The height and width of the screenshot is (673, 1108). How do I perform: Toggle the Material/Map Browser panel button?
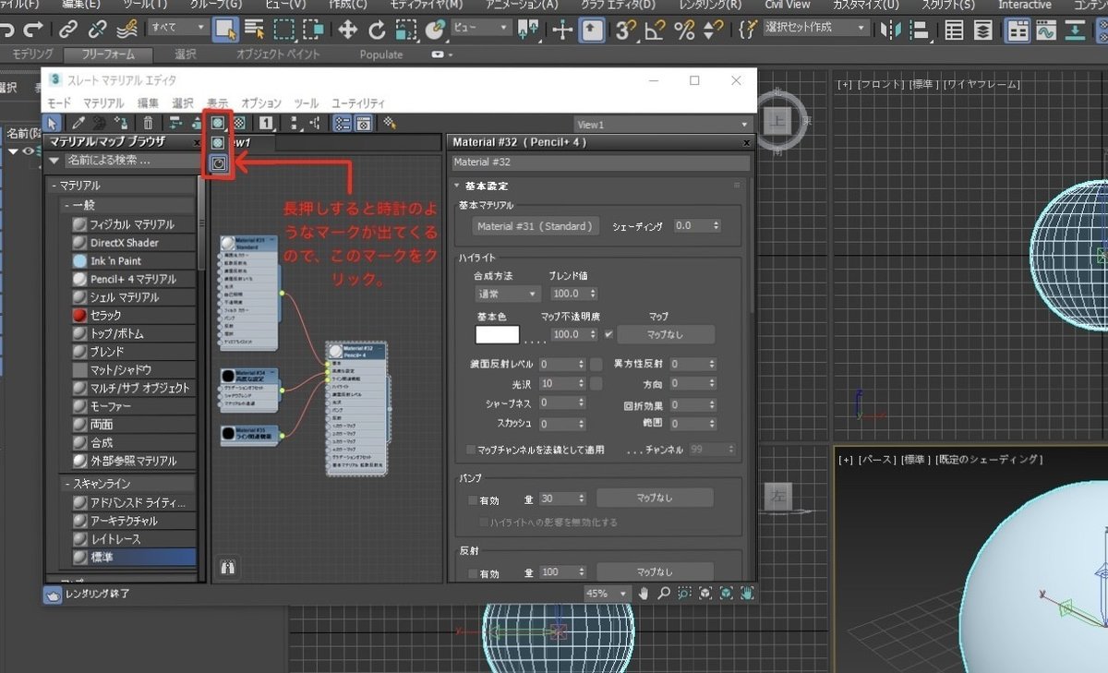342,122
